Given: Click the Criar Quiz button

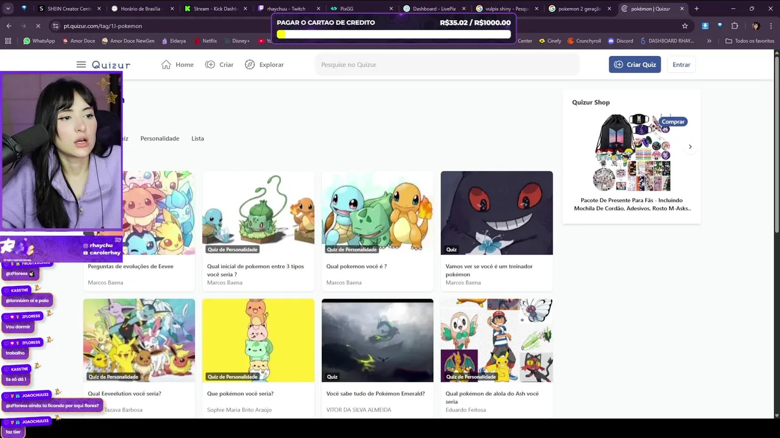Looking at the screenshot, I should (x=634, y=64).
